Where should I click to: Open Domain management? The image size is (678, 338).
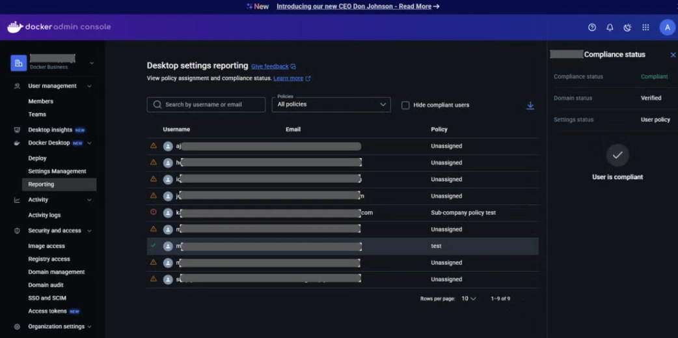(x=56, y=272)
